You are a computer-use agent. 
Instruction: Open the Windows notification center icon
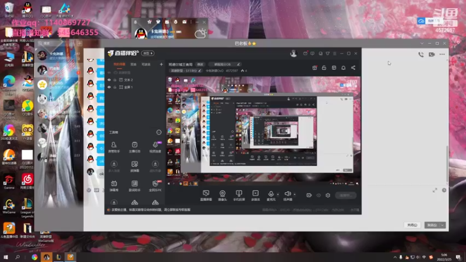pos(458,257)
